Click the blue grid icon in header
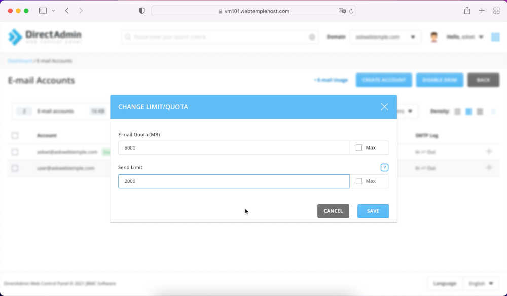507x296 pixels. (x=495, y=37)
